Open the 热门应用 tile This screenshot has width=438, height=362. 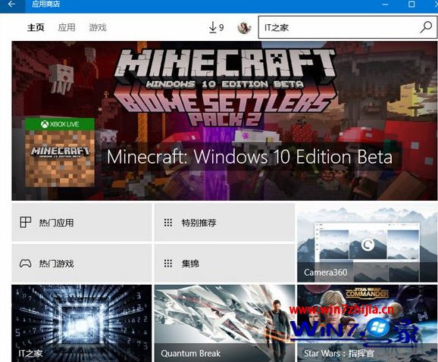(82, 222)
